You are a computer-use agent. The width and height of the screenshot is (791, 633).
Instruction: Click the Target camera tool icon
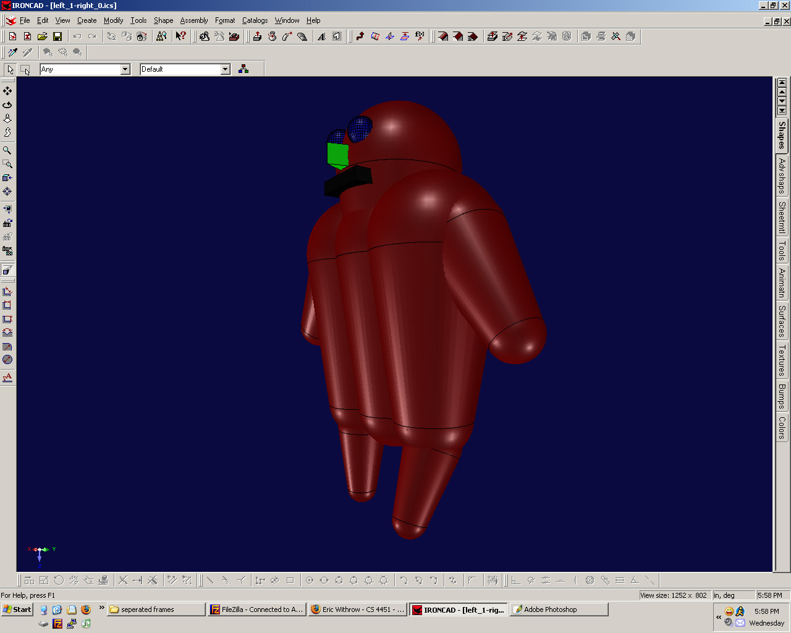[x=7, y=191]
